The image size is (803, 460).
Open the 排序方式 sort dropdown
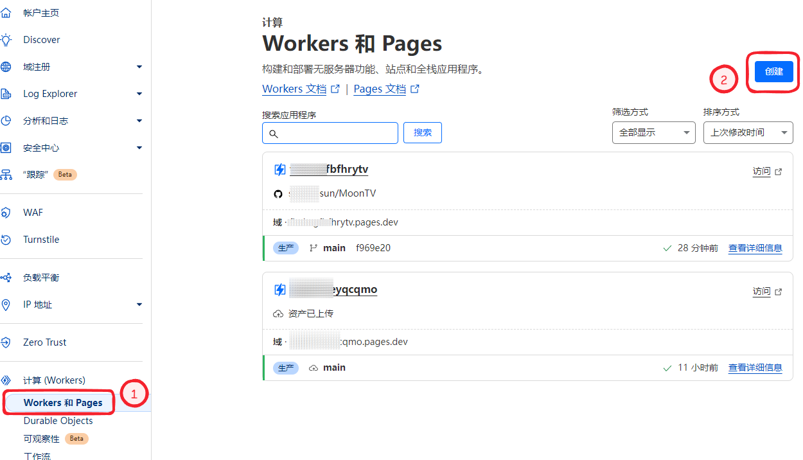[748, 133]
